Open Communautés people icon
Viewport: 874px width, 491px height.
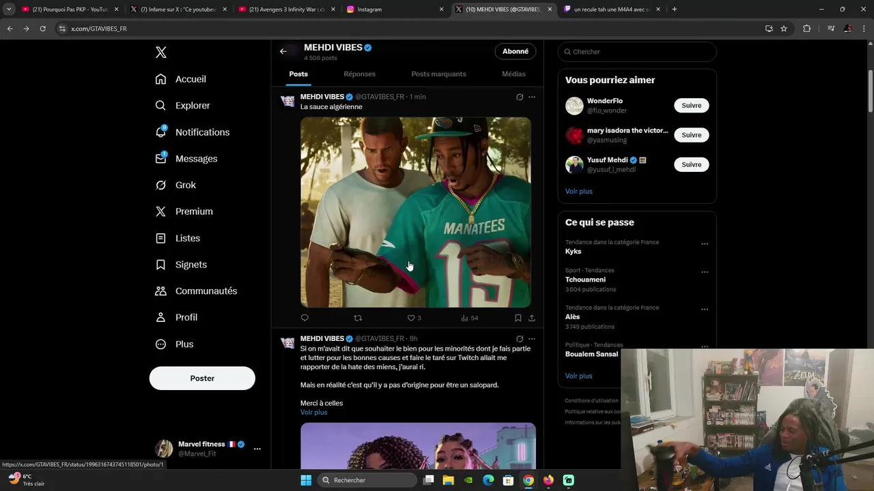click(160, 291)
